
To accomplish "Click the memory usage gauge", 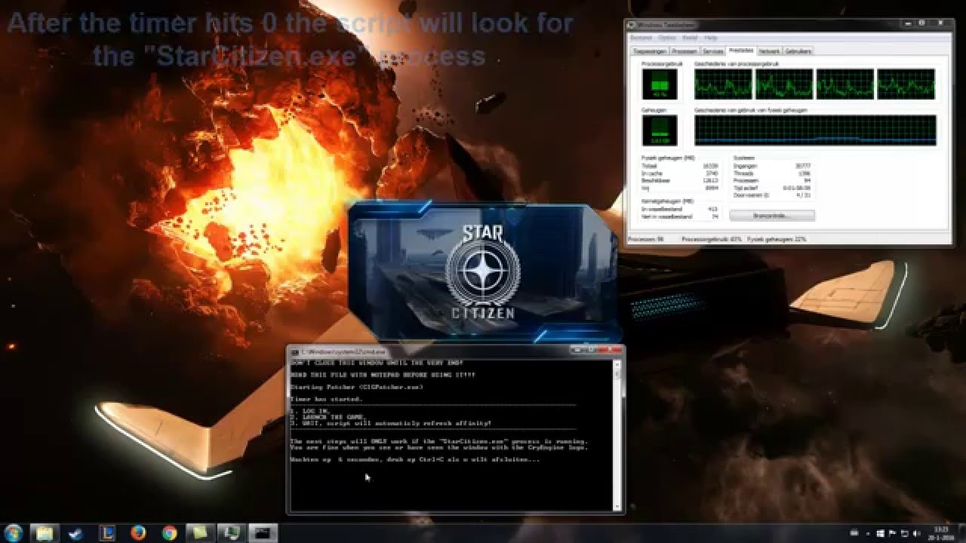I will pos(660,130).
